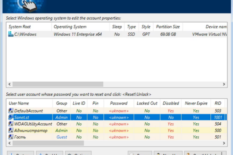Click the RID value 503

(218, 111)
